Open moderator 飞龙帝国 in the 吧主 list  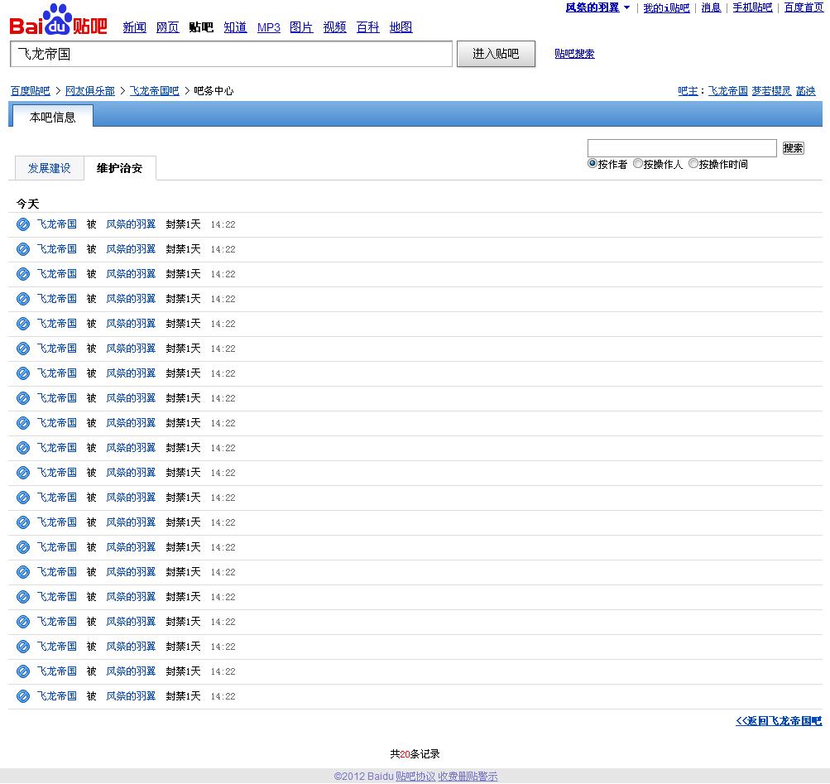click(x=728, y=90)
